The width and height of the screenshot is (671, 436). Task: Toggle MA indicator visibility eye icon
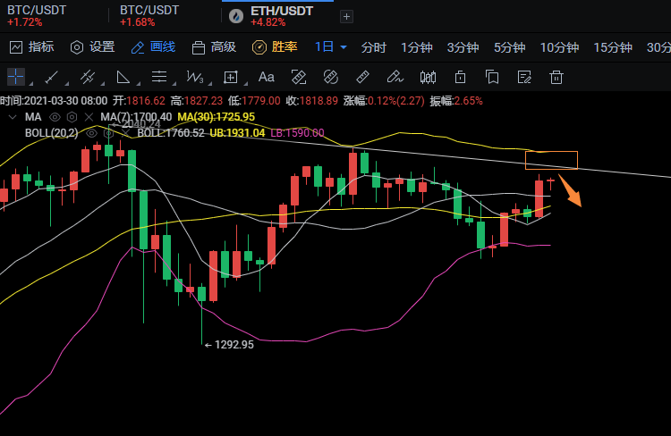pos(55,117)
